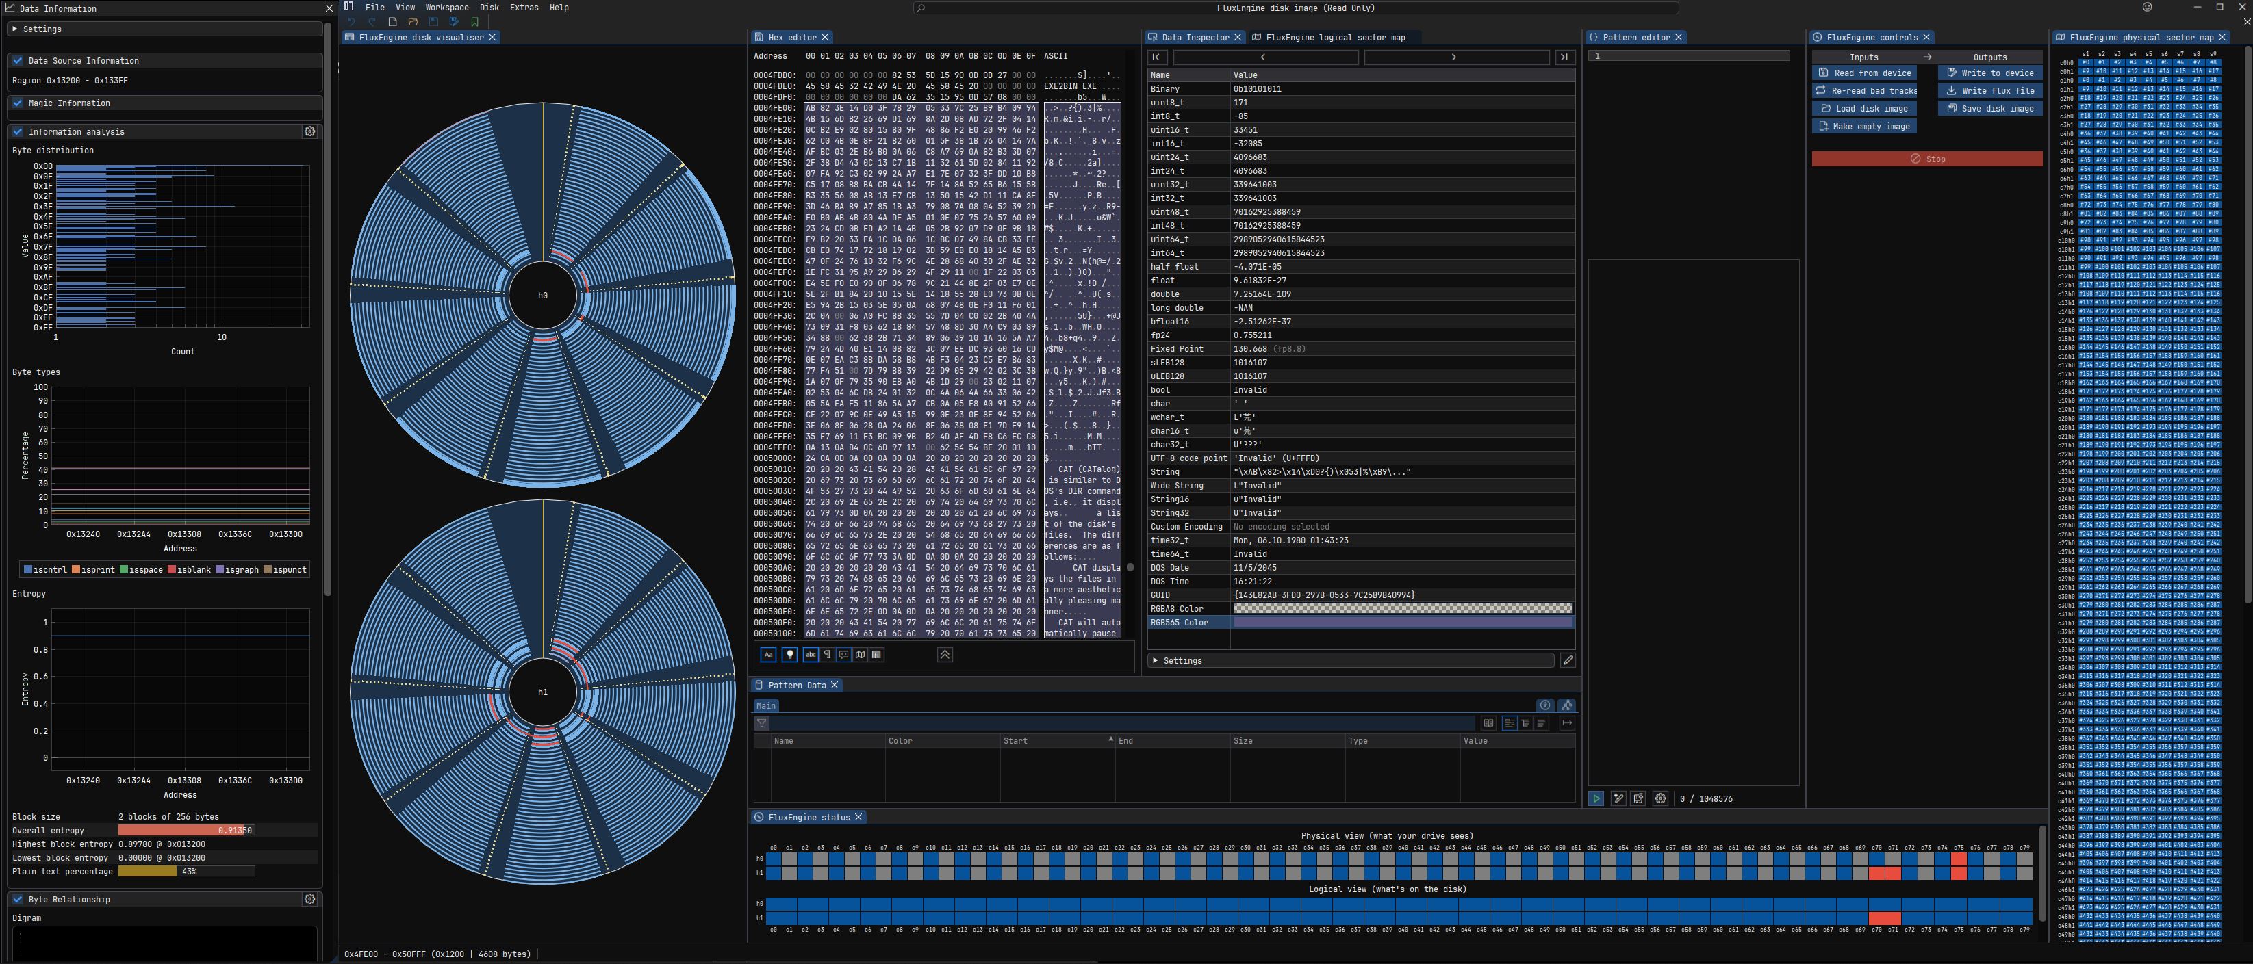2253x964 pixels.
Task: Open pattern editor settings gear
Action: [1660, 798]
